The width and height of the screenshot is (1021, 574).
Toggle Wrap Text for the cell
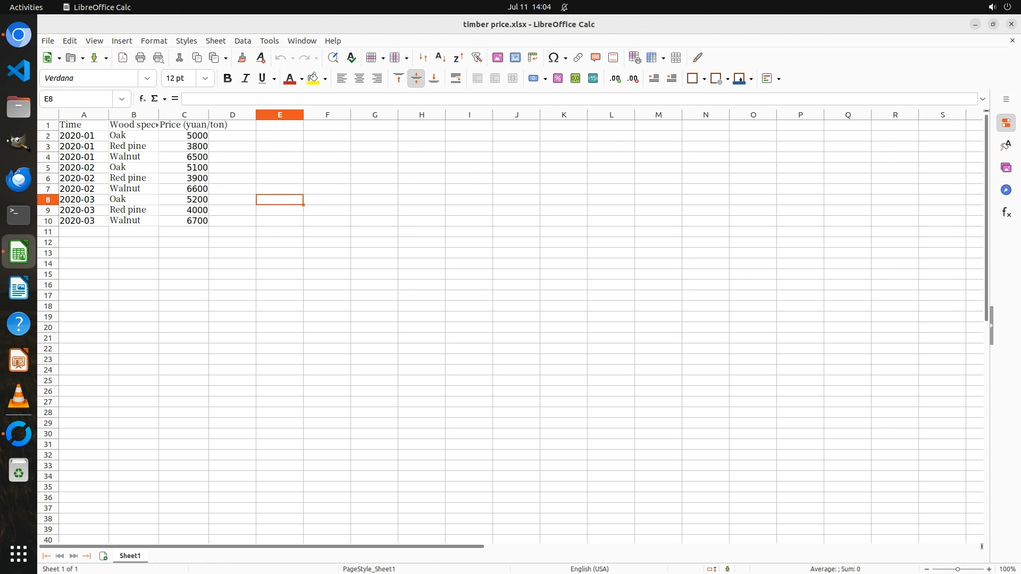(456, 79)
